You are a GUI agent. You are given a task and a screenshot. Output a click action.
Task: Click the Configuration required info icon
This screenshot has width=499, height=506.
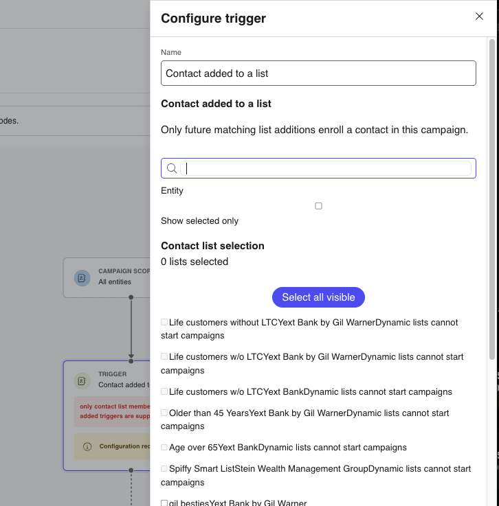87,447
